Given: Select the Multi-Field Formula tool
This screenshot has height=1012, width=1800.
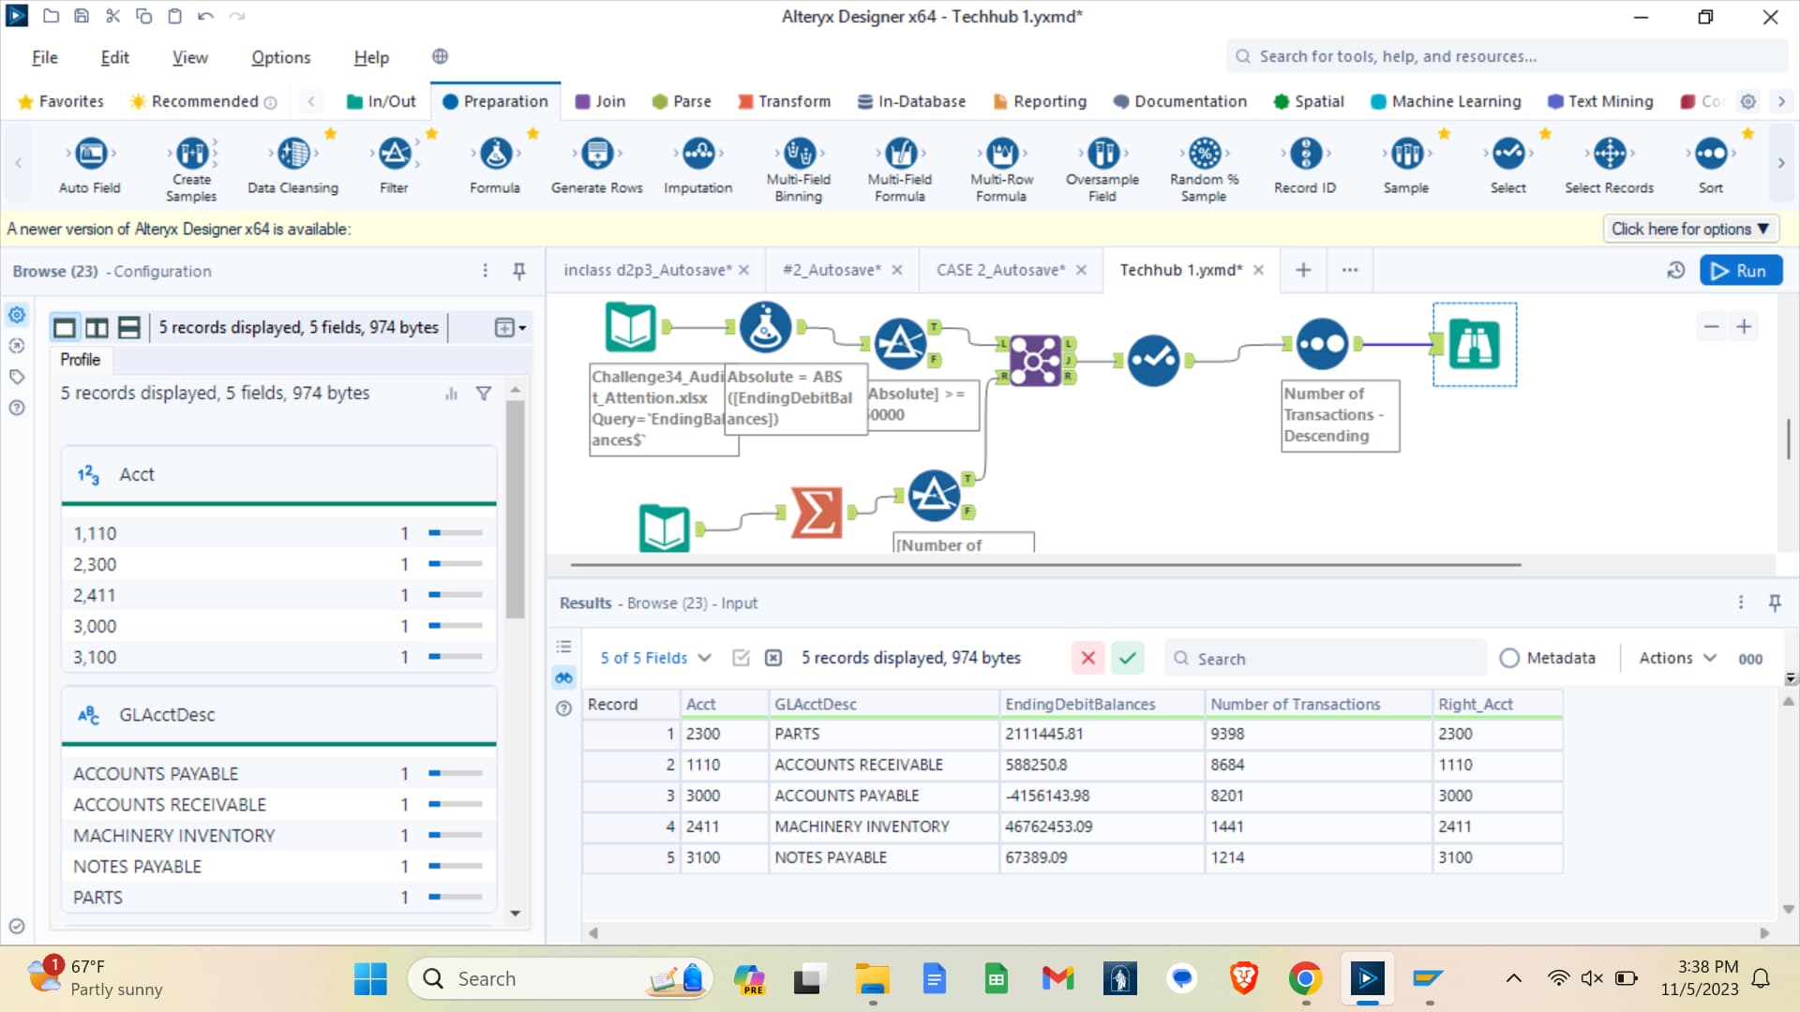Looking at the screenshot, I should point(900,169).
